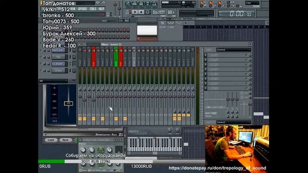Turn the first Peak Controller knob
This screenshot has width=308, height=173.
coord(83,150)
